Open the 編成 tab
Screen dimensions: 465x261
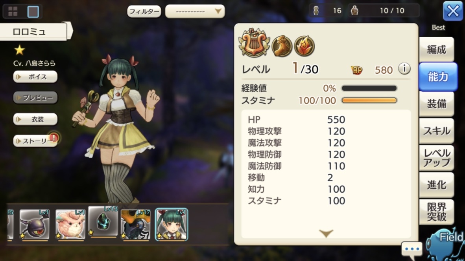[x=437, y=50]
